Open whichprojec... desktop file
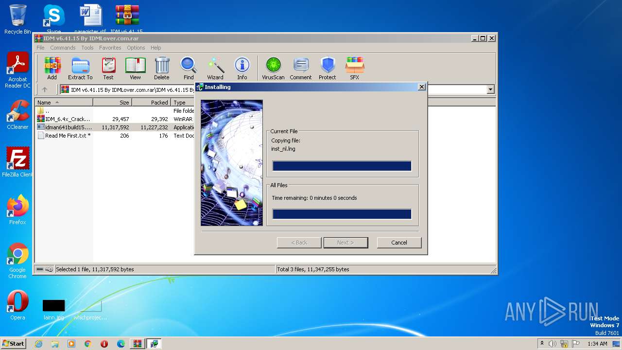Screen dimensions: 622x350 click(x=90, y=309)
